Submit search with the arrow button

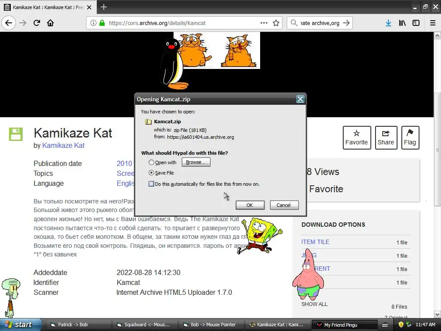click(346, 23)
